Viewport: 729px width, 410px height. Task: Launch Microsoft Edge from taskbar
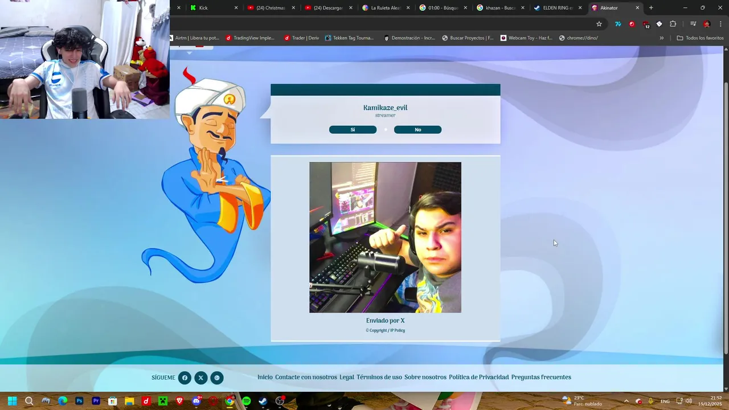tap(63, 401)
